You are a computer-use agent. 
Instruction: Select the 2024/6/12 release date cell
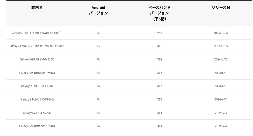221,59
